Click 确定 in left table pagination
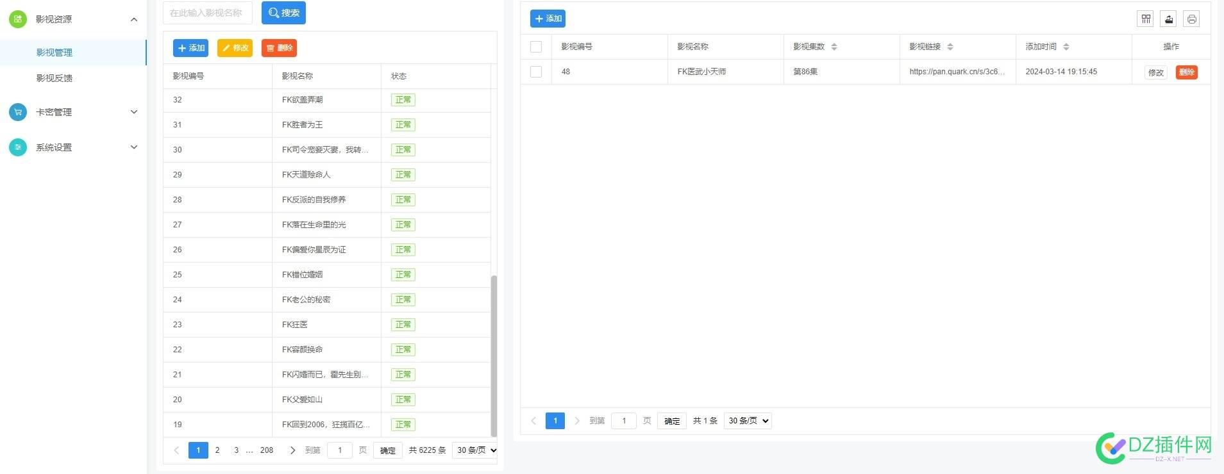Screen dimensions: 1224x474 (x=388, y=450)
